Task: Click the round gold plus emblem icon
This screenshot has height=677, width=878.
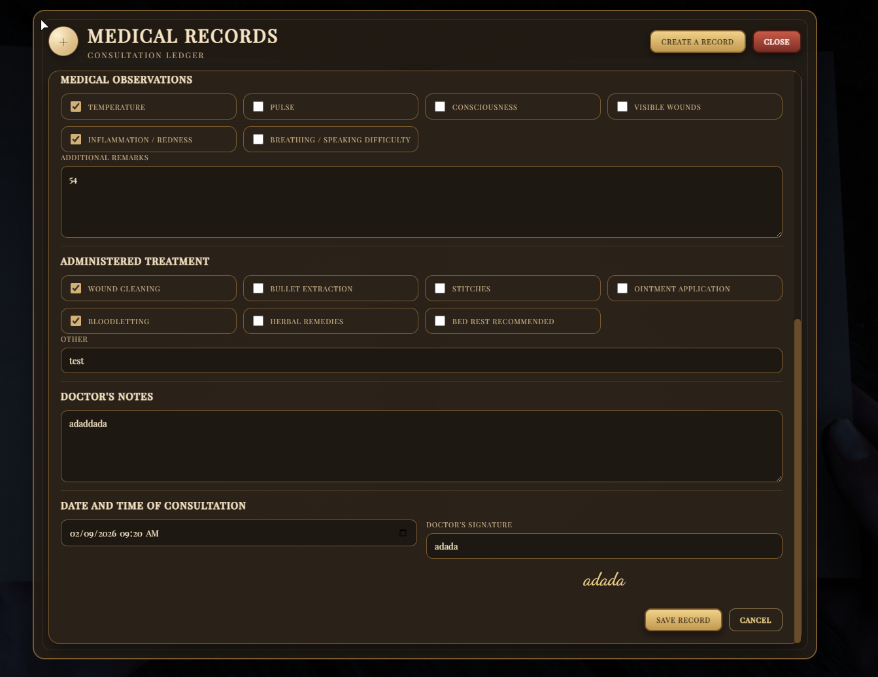Action: point(63,41)
